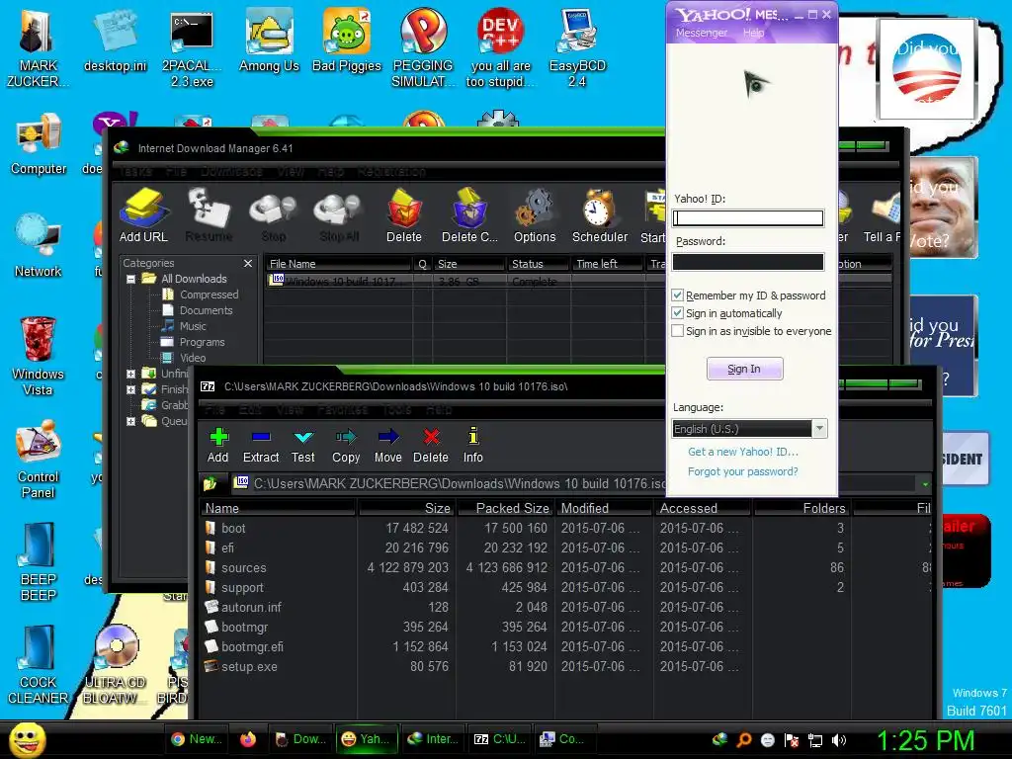
Task: Click the Info icon in 7-Zip
Action: tap(473, 436)
